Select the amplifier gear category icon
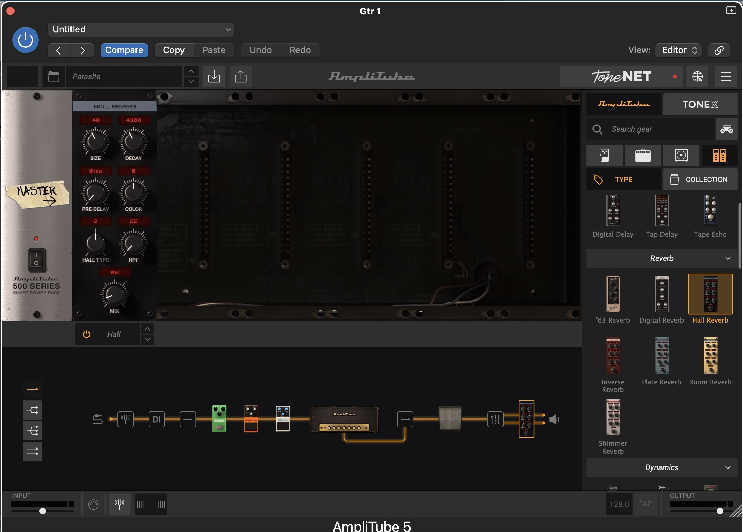Screen dimensions: 743x532 pyautogui.click(x=642, y=156)
